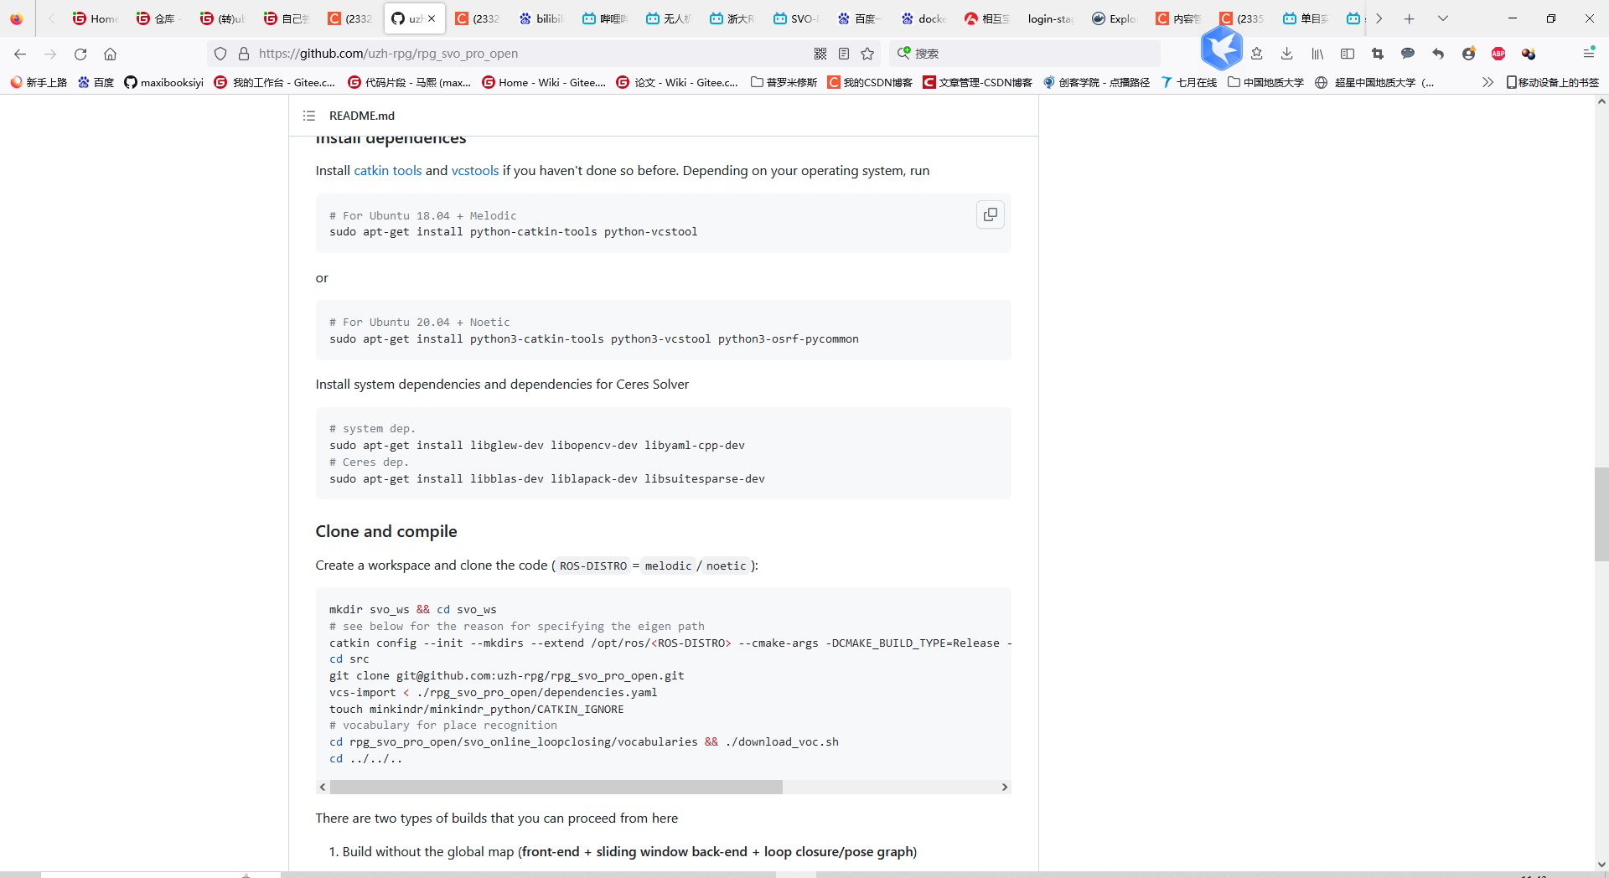Click the code block horizontal scrollbar
Image resolution: width=1609 pixels, height=878 pixels.
pyautogui.click(x=556, y=787)
